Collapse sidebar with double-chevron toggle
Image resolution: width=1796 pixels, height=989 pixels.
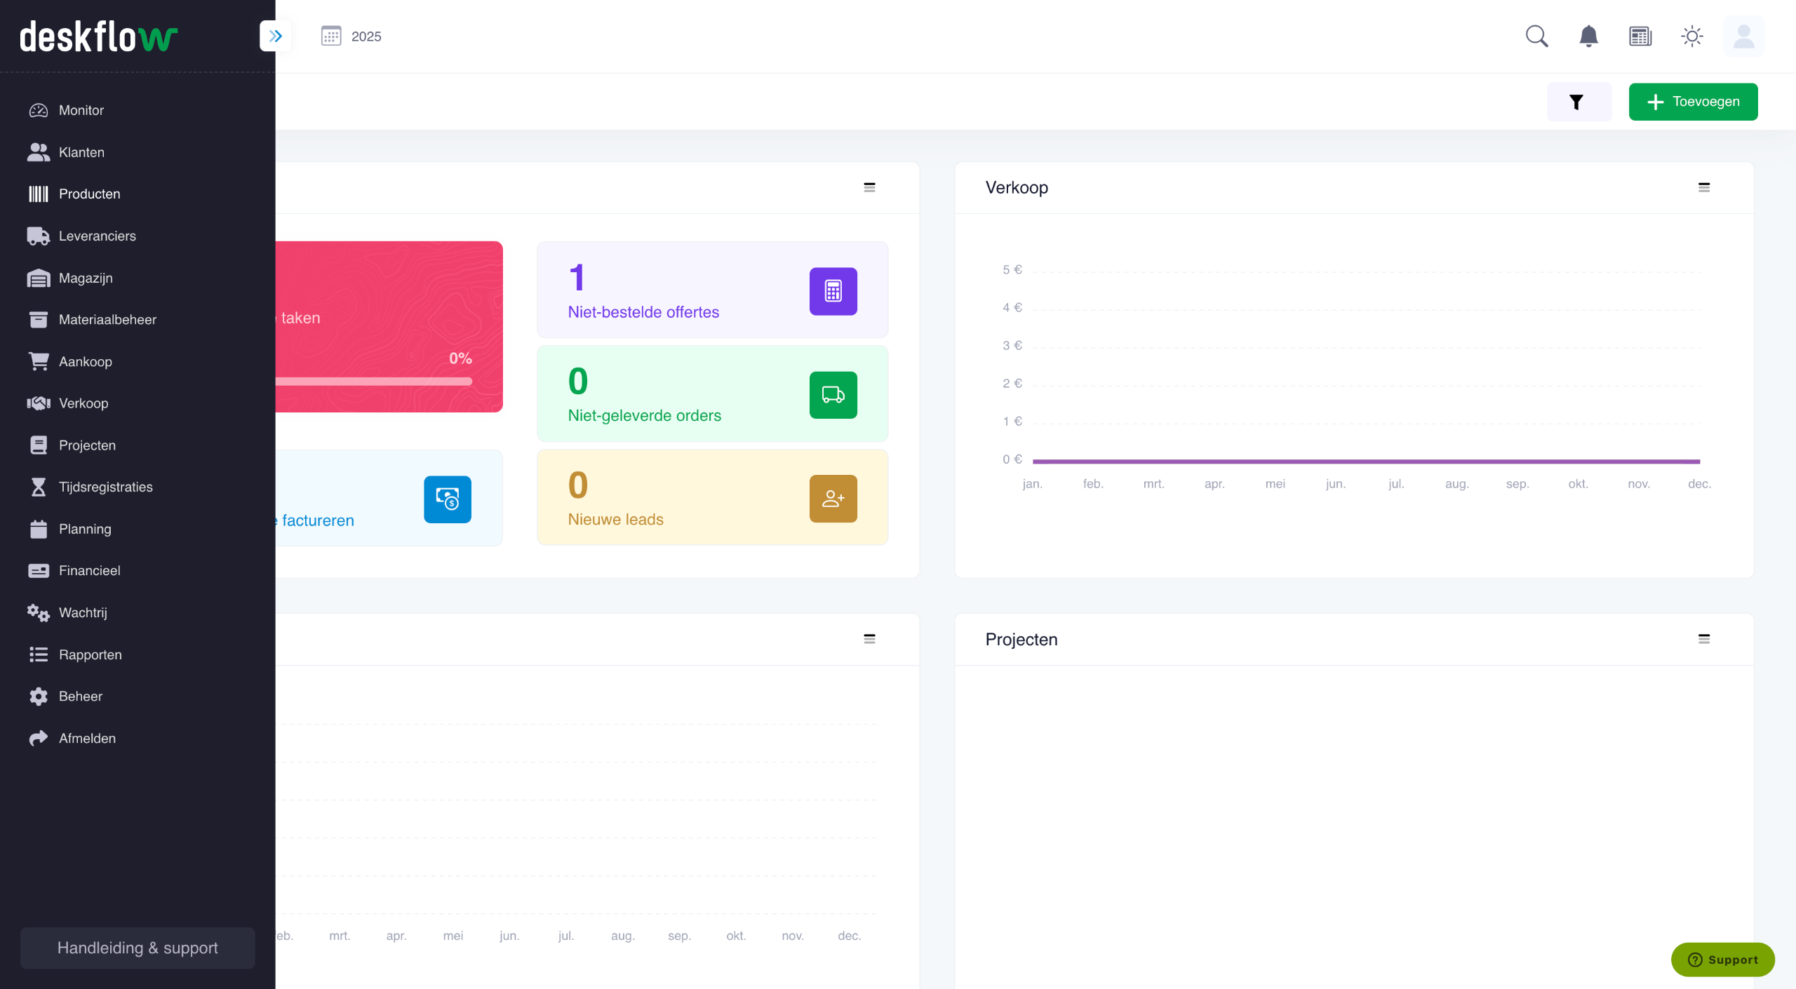(x=275, y=36)
